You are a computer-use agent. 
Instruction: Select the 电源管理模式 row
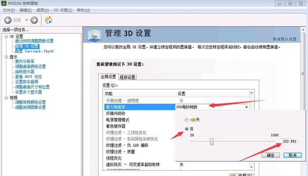(139, 120)
